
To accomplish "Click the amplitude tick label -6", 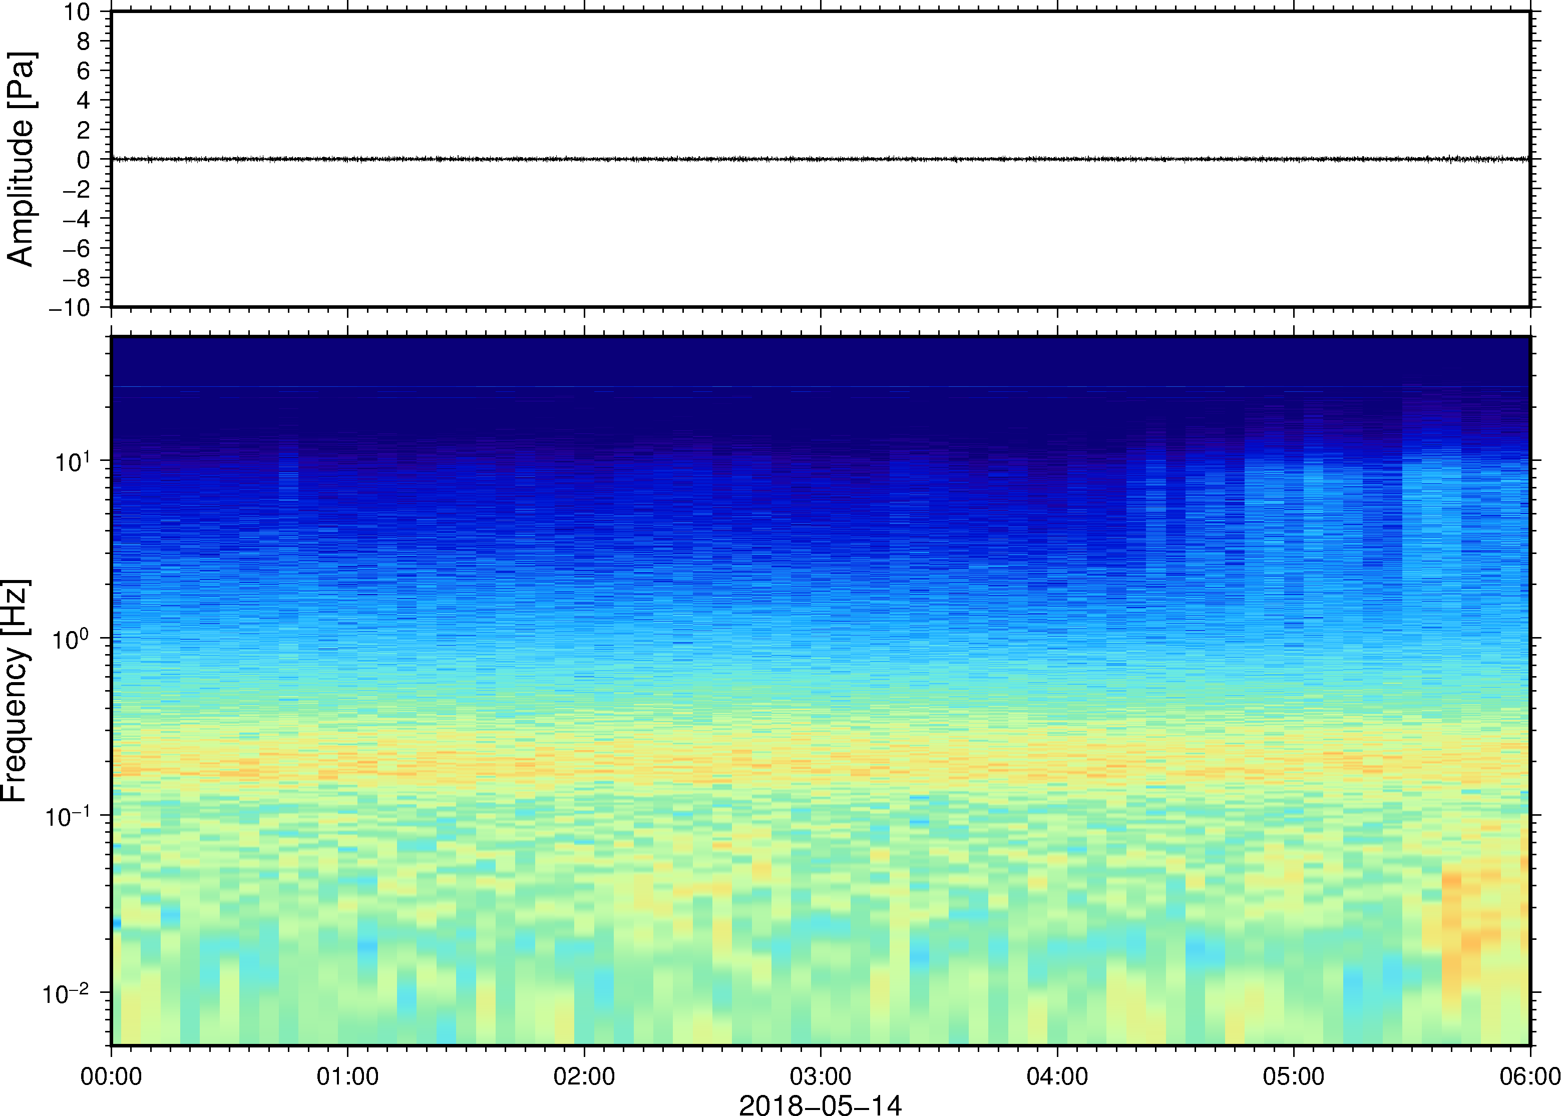I will [76, 248].
